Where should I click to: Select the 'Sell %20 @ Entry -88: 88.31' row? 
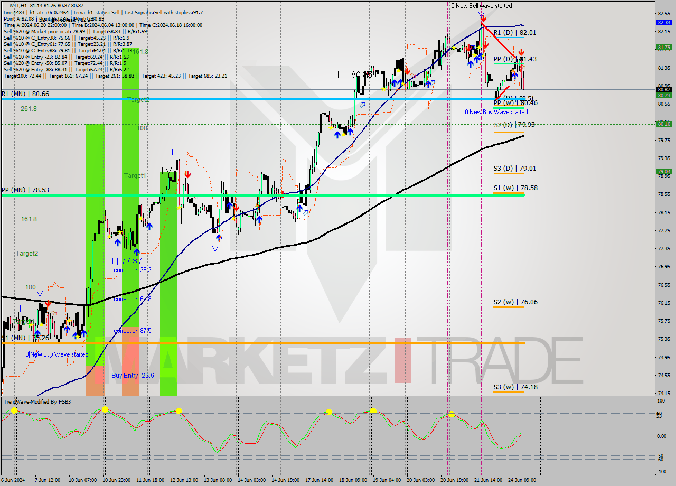coord(66,69)
